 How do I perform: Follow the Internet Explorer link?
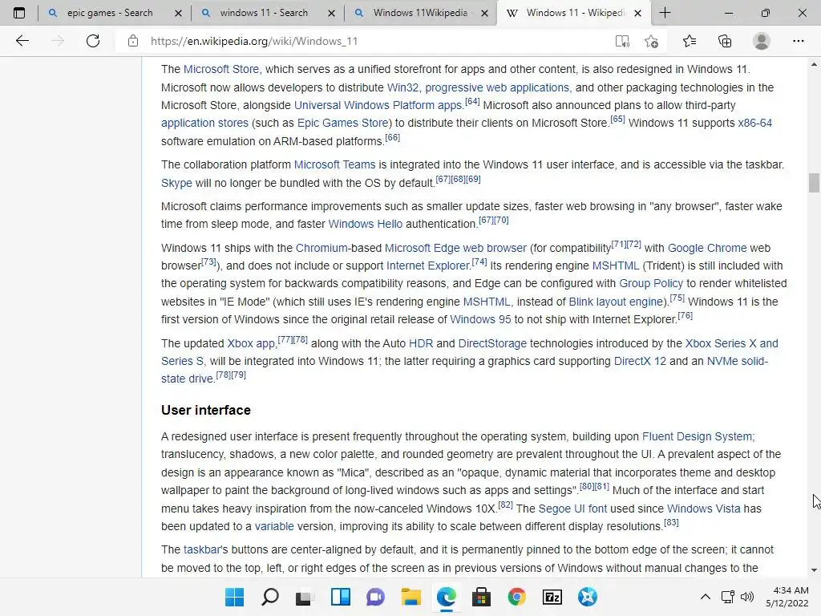[428, 265]
